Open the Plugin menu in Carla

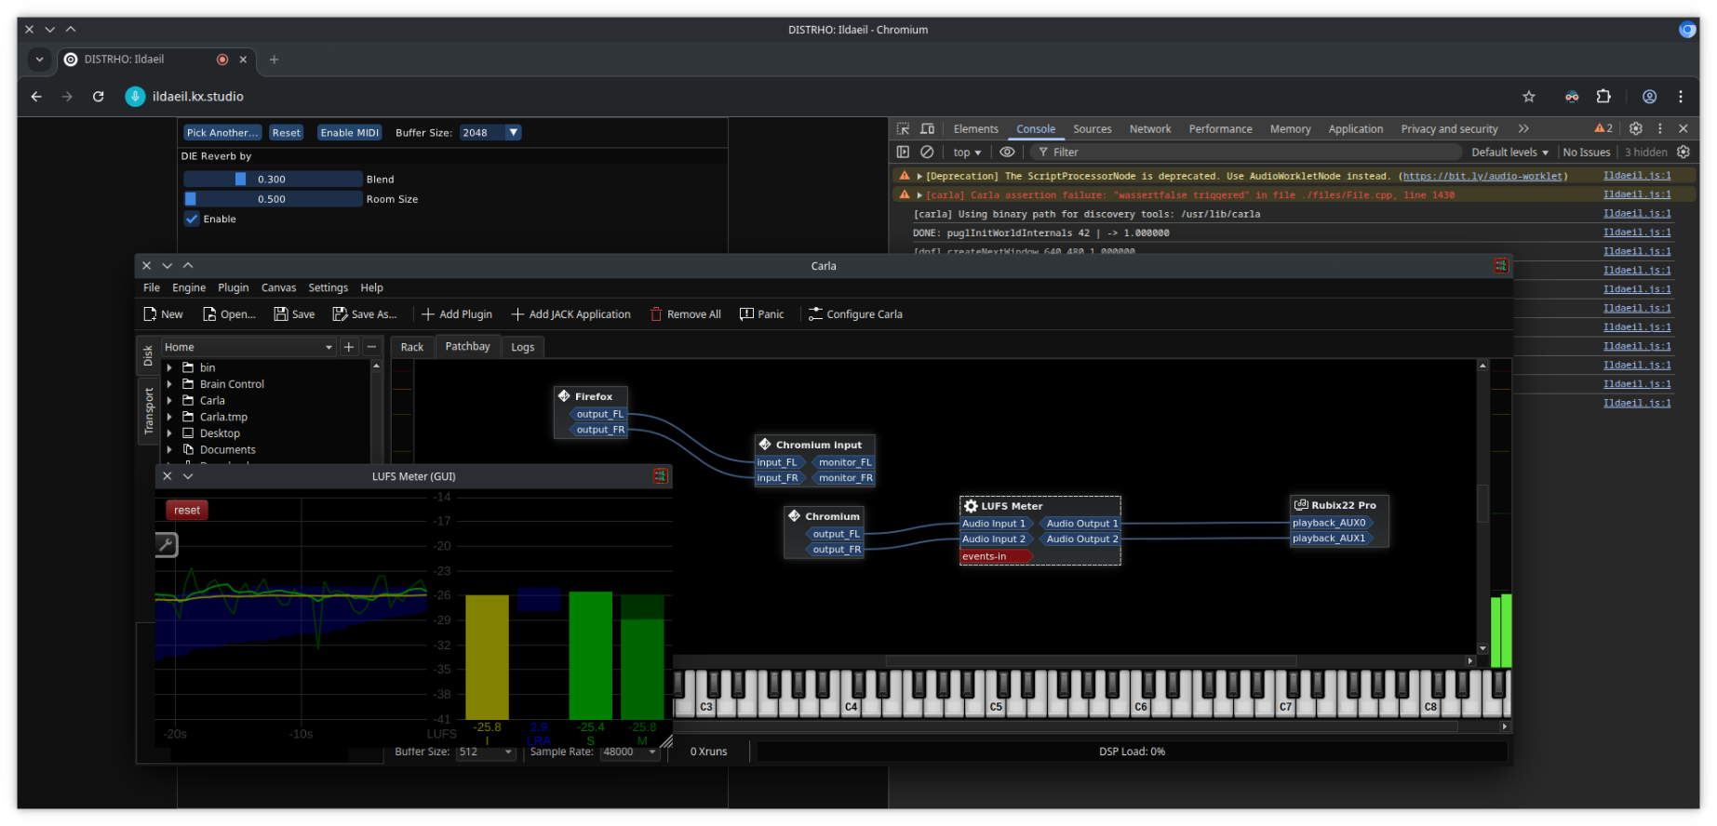tap(234, 288)
